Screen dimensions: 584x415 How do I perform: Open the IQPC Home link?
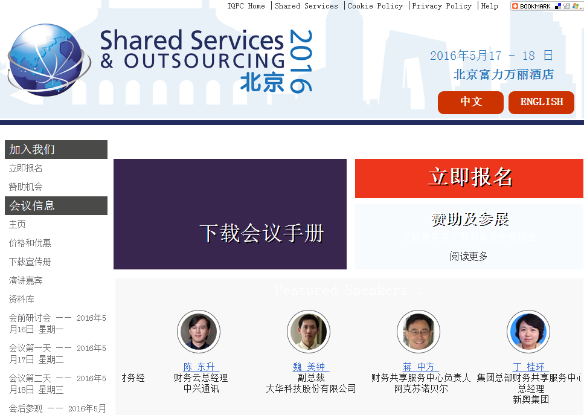(246, 6)
